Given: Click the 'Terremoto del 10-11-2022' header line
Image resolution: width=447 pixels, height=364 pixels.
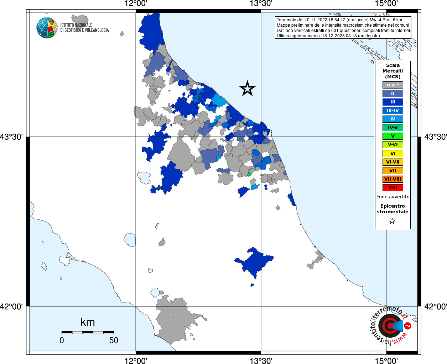Looking at the screenshot, I should tap(339, 20).
